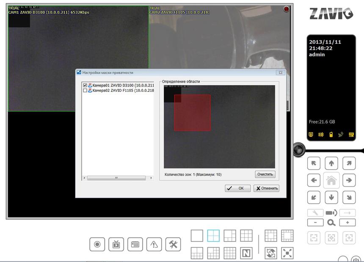Open the playback viewer icon
Image resolution: width=364 pixels, height=262 pixels.
tap(116, 244)
